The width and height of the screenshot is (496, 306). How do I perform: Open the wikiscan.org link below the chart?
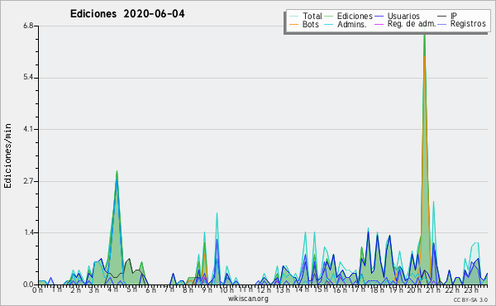tap(248, 299)
